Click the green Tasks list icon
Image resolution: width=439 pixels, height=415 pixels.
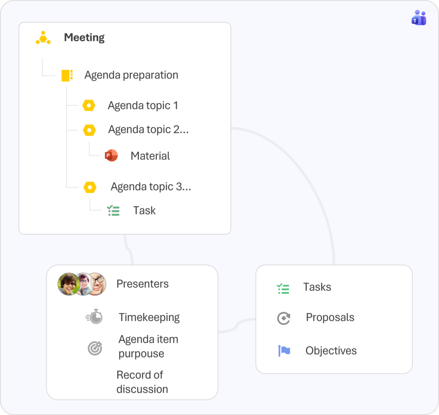[283, 289]
